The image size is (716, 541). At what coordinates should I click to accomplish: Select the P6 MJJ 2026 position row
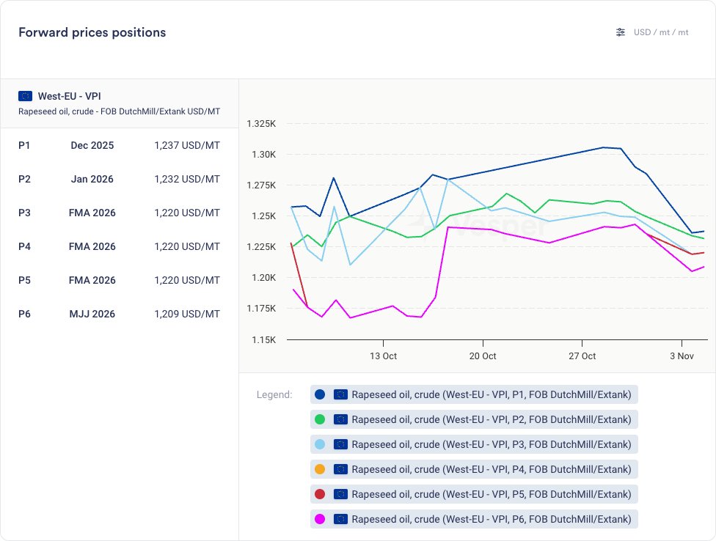tap(119, 314)
